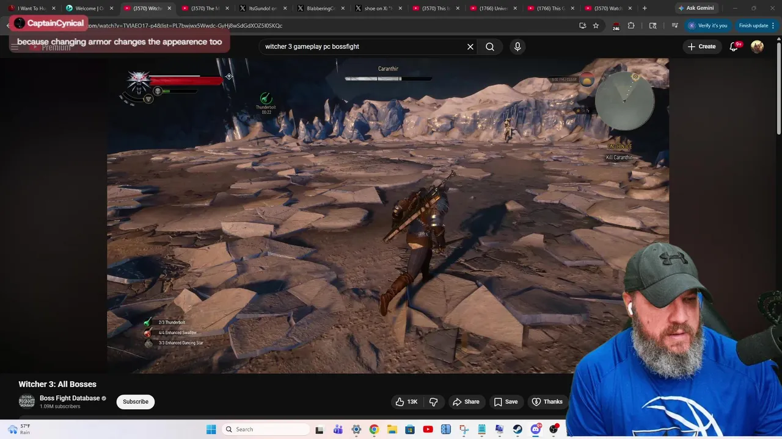Open Settings gear on the taskbar

pyautogui.click(x=356, y=429)
